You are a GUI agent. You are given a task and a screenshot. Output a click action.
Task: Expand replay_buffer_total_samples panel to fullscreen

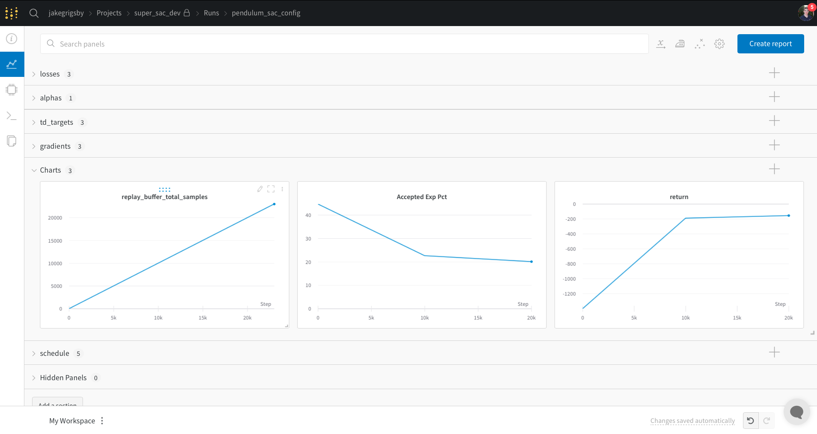tap(271, 189)
